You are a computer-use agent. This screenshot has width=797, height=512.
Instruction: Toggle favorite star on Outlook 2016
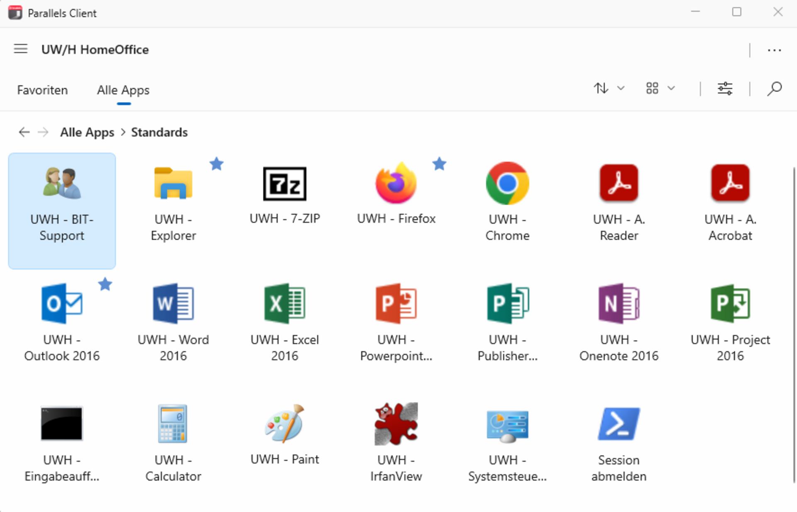click(x=105, y=284)
